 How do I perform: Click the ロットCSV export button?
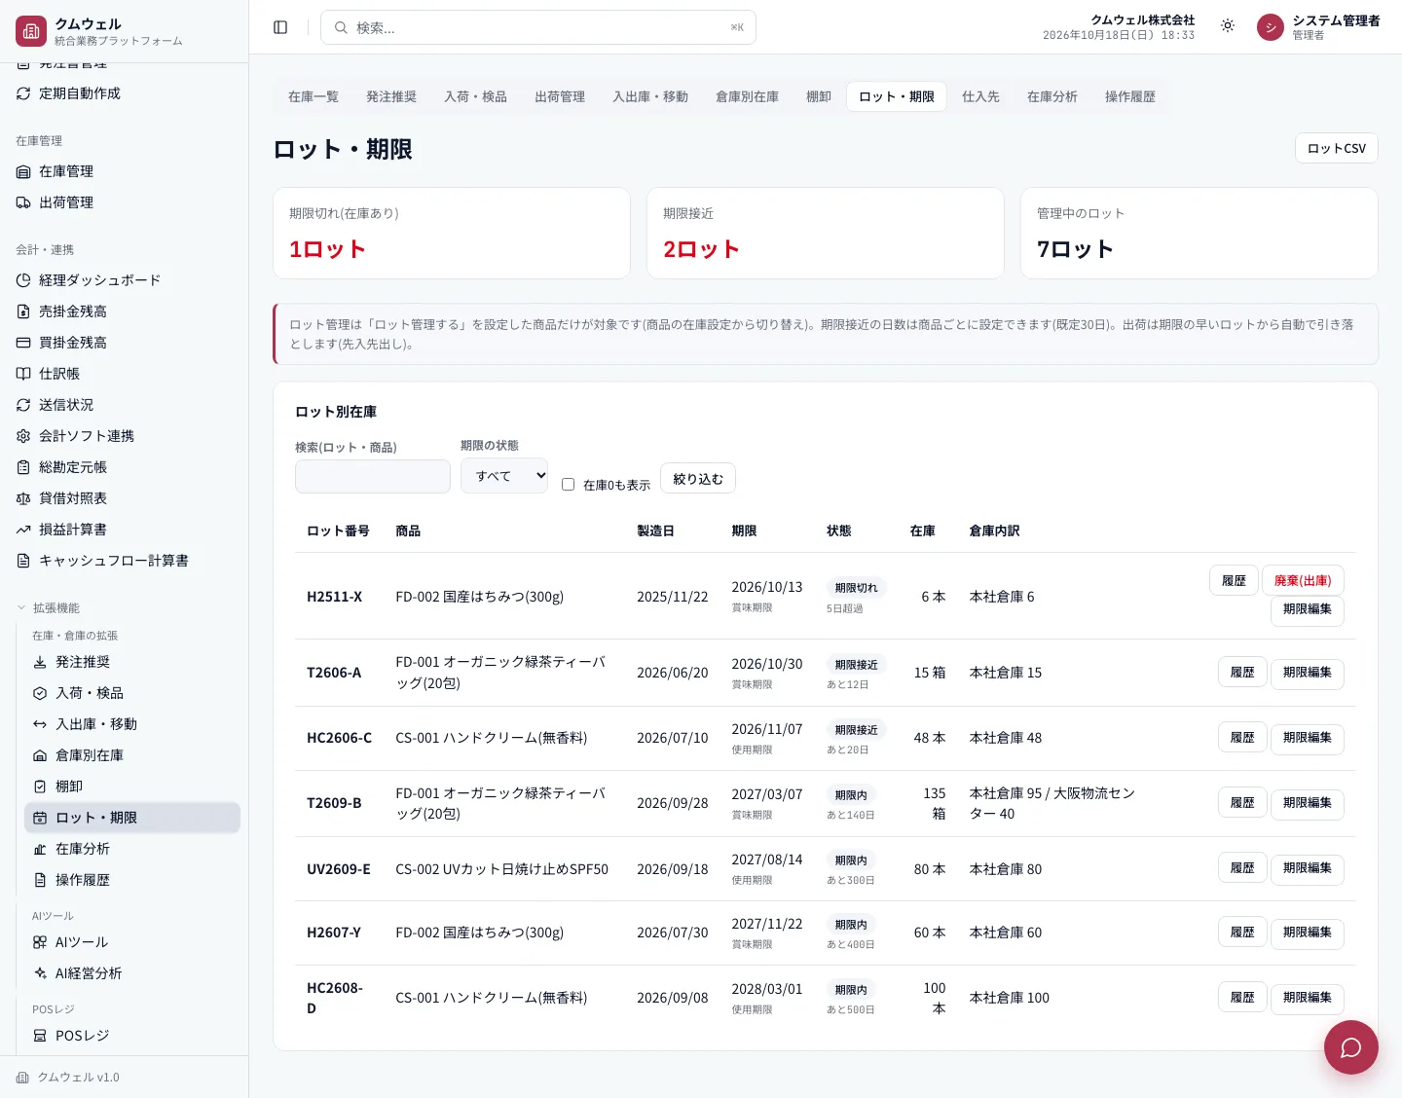click(1336, 148)
